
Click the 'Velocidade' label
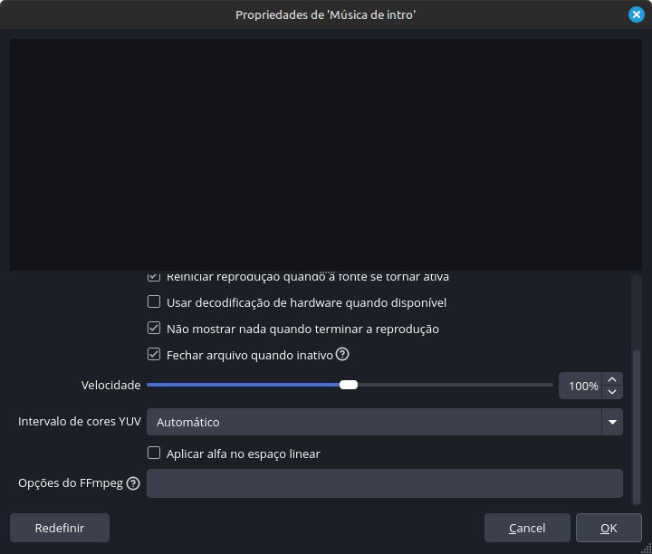[111, 386]
